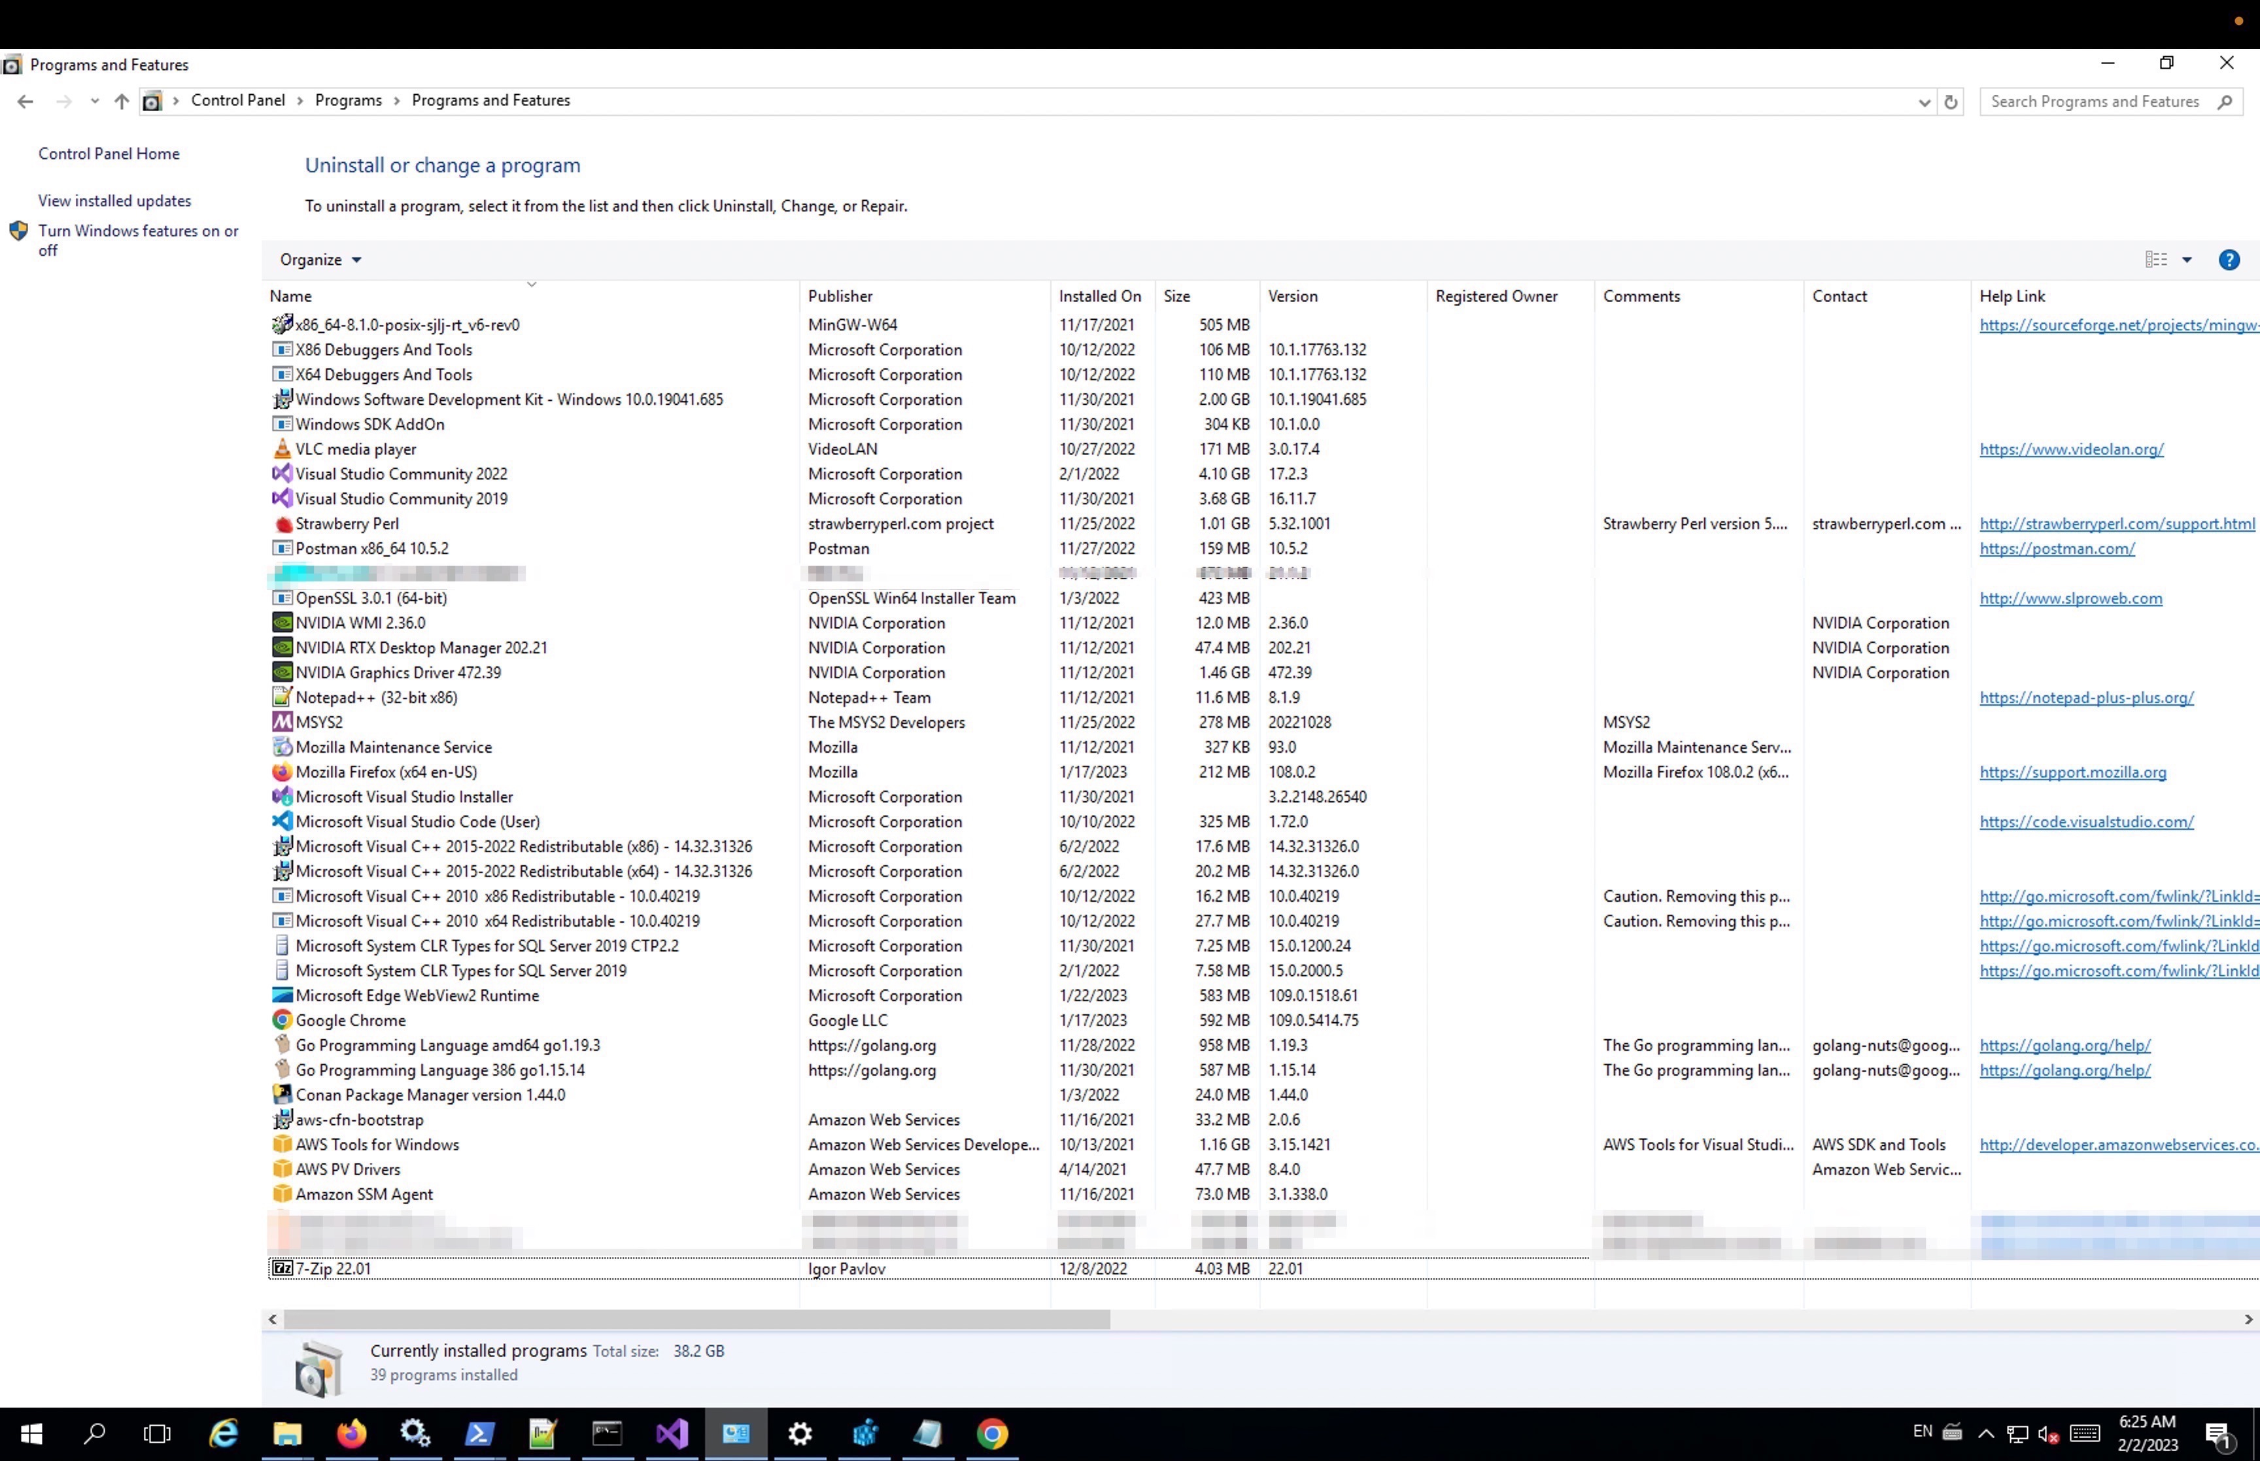Click the refresh button beside address bar
The height and width of the screenshot is (1461, 2260).
(1951, 101)
